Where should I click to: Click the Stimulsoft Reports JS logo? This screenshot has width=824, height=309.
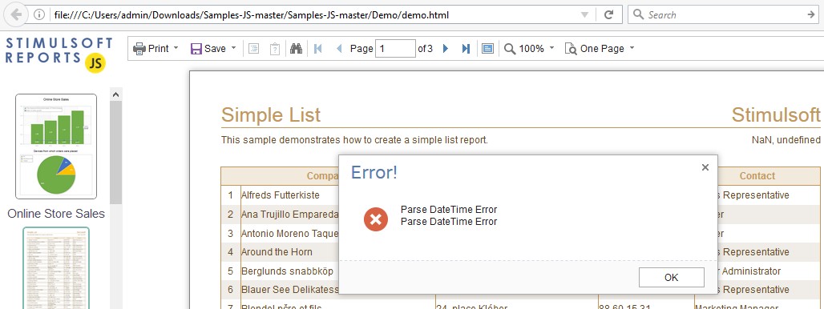(59, 54)
